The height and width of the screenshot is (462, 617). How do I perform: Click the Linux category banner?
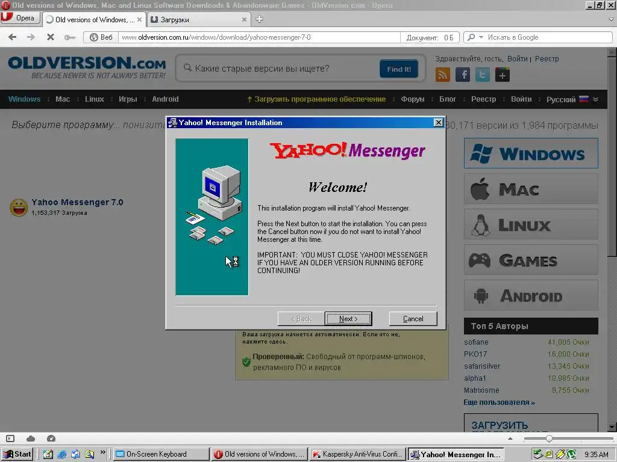[x=531, y=224]
